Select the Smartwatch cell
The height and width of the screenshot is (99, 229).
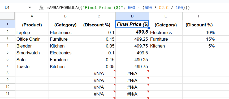tap(32, 53)
